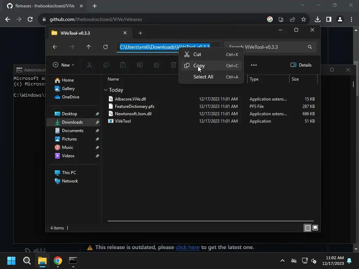Click the pin icon beside Music
The width and height of the screenshot is (359, 269).
[97, 147]
